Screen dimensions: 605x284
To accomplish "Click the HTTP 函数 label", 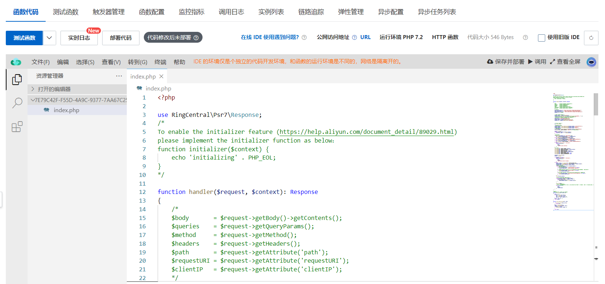I will 445,37.
